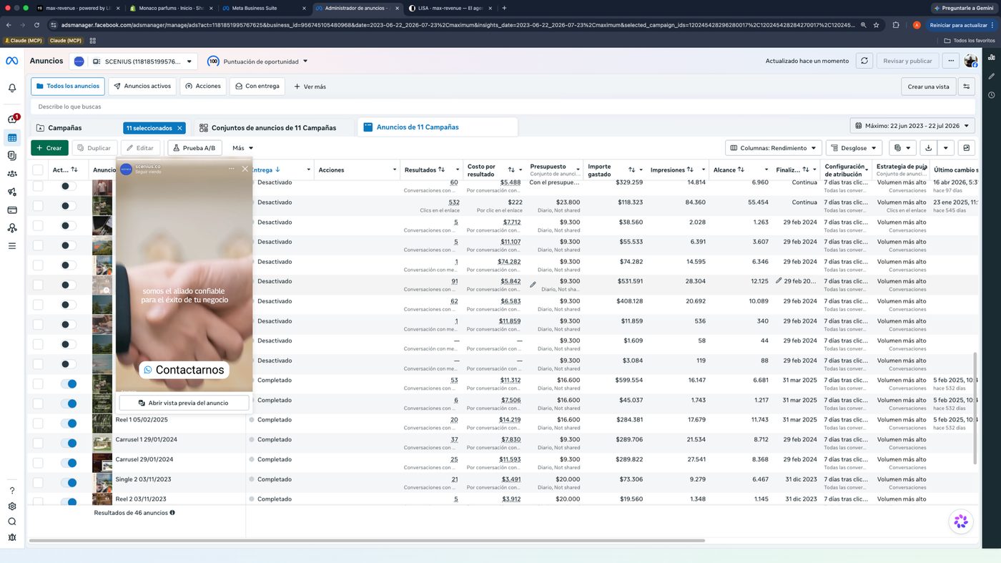
Task: Enable the ad toggle in the $118.323 spend row
Action: (69, 205)
